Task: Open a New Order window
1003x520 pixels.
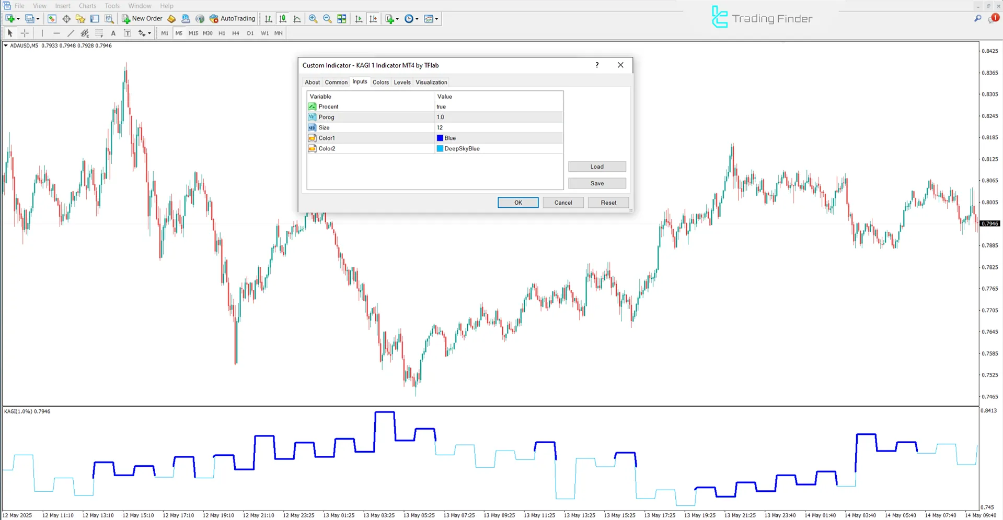Action: (141, 18)
